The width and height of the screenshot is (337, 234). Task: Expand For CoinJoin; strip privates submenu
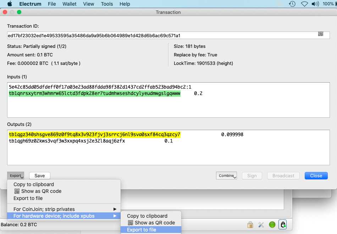pyautogui.click(x=64, y=209)
